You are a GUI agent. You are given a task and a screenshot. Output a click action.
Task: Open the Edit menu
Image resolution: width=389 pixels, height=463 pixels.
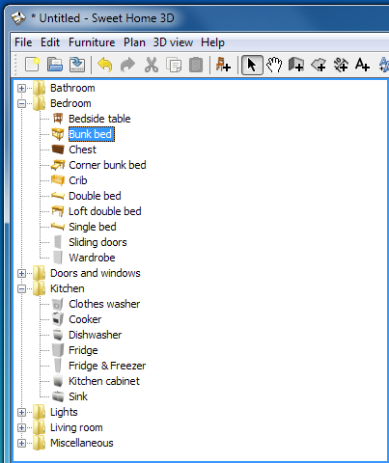pyautogui.click(x=50, y=42)
